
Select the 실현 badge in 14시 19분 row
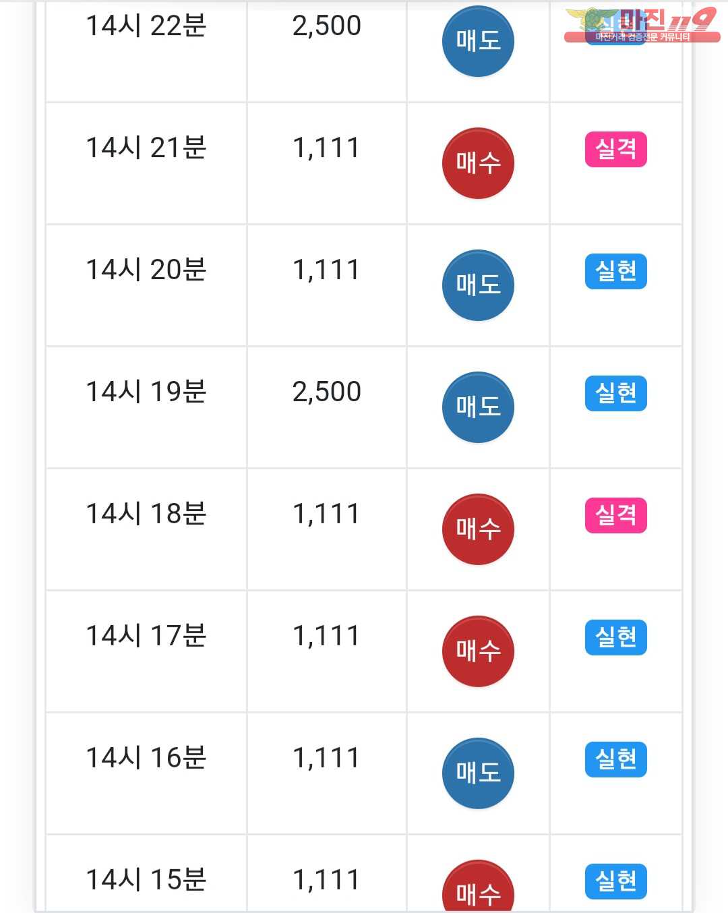[x=615, y=393]
